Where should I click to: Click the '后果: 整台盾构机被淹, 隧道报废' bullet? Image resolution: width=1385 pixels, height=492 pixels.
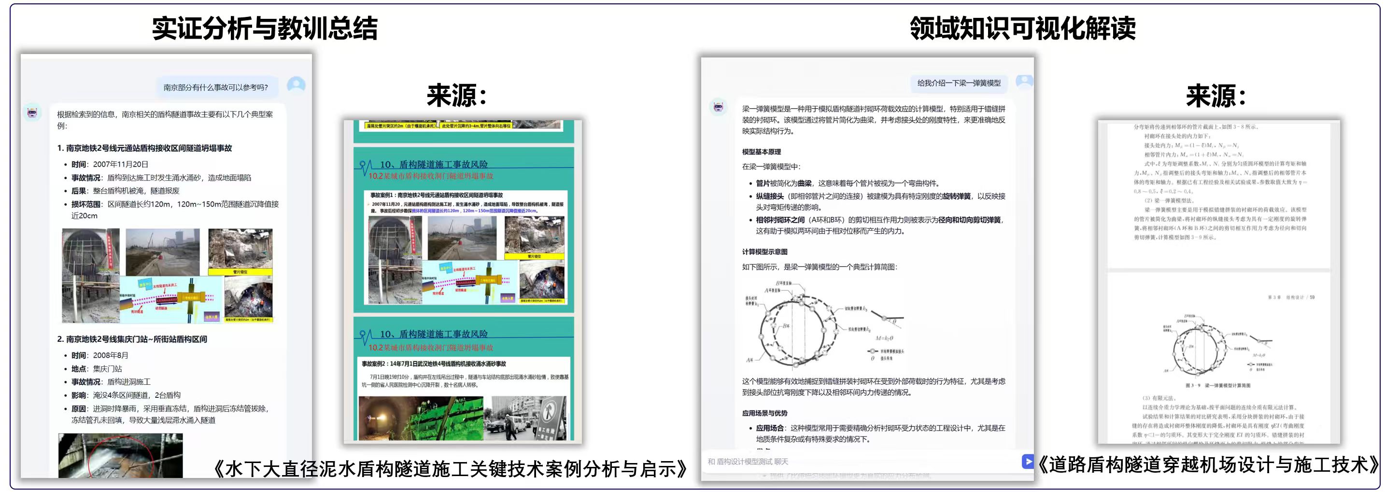point(125,191)
